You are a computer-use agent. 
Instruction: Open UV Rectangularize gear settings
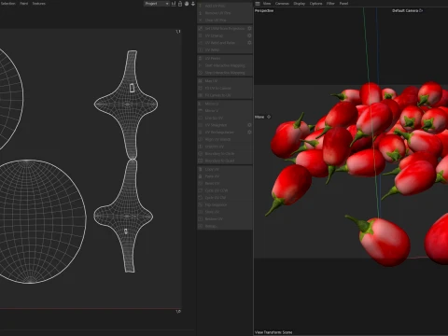point(249,132)
